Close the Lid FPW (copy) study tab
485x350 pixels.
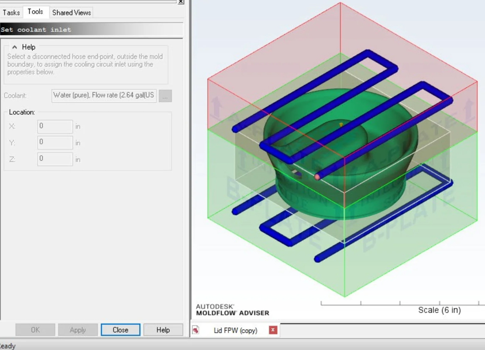[272, 330]
